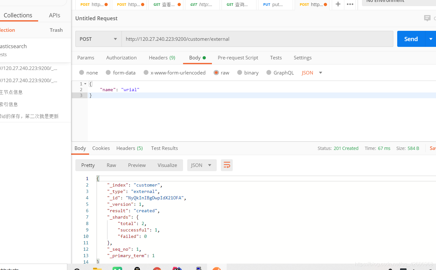The image size is (436, 270).
Task: Open the comments icon beside Untitled Request
Action: pos(427,18)
